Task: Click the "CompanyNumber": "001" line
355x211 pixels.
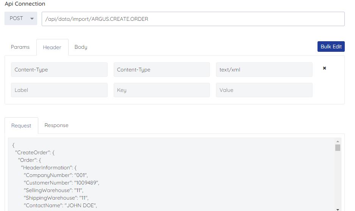Action: pos(56,175)
